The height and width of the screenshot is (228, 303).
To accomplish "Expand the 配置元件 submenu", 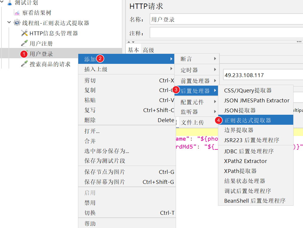I will tap(197, 102).
